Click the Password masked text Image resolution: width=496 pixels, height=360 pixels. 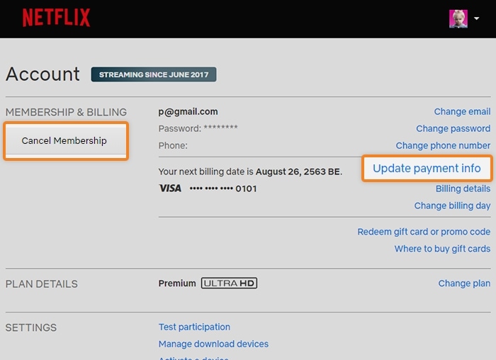point(198,128)
